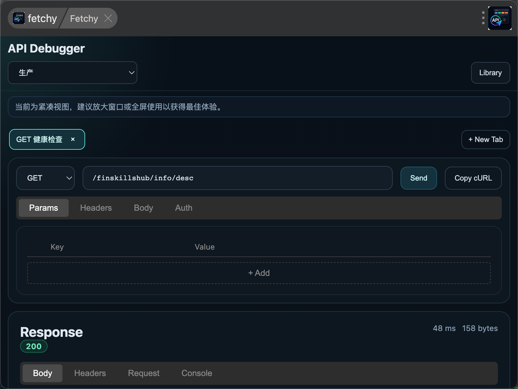Open the Console tab in response
Image resolution: width=518 pixels, height=389 pixels.
[x=197, y=373]
